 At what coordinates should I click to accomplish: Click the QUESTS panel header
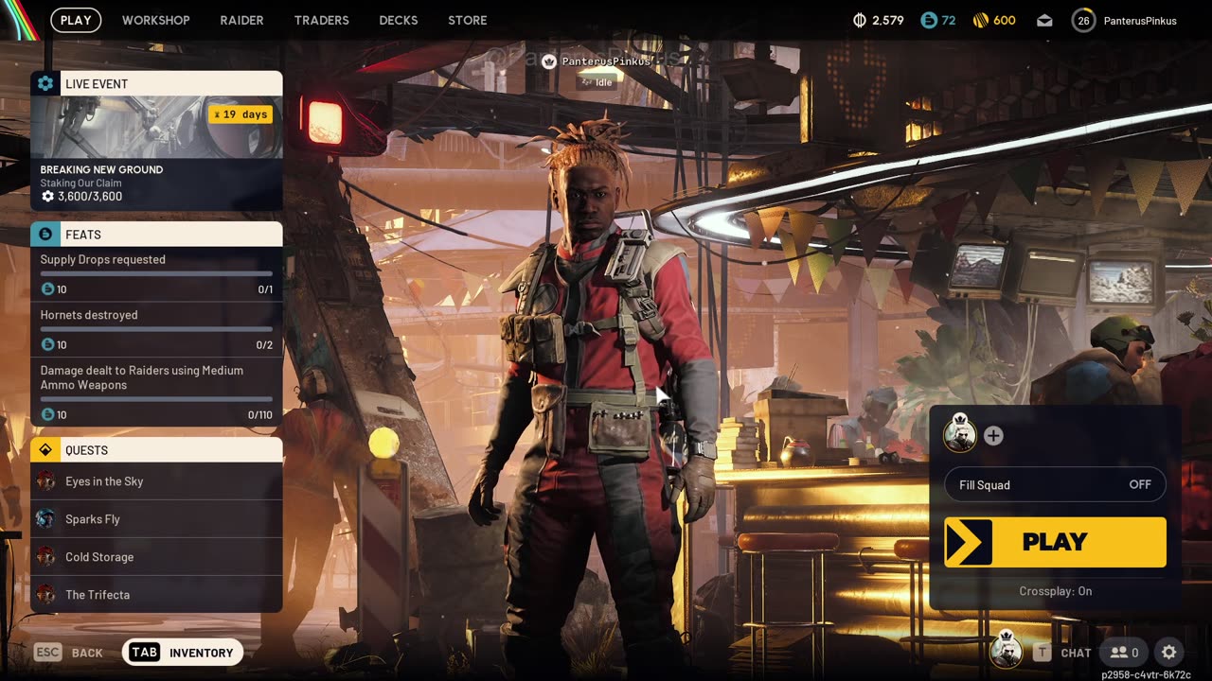(156, 449)
